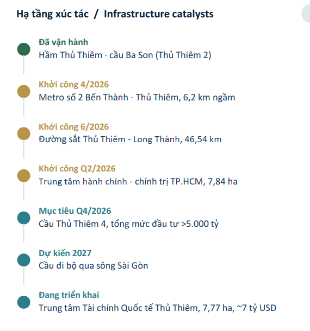Select the teal dot next to Dự kiến 2027
The width and height of the screenshot is (310, 331).
24,260
